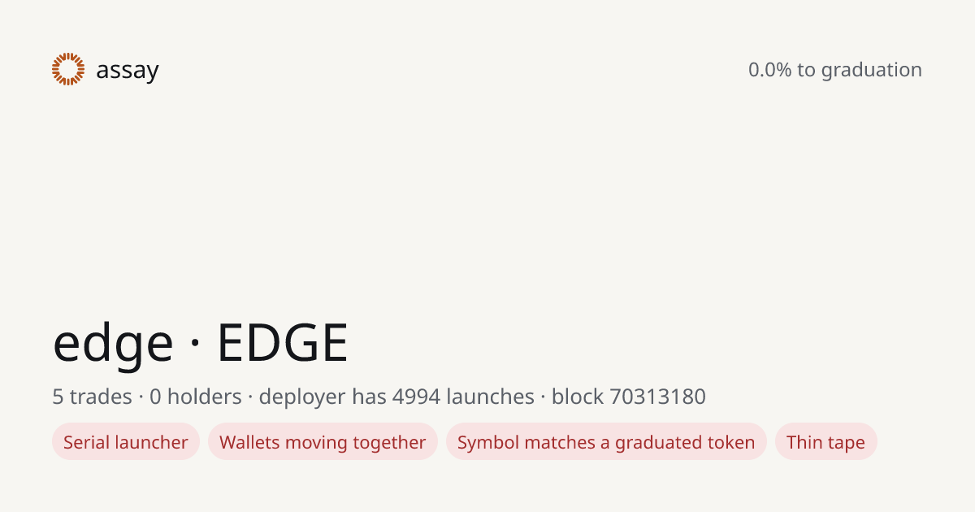Open the 0 holders stat
Image resolution: width=975 pixels, height=512 pixels.
click(196, 397)
